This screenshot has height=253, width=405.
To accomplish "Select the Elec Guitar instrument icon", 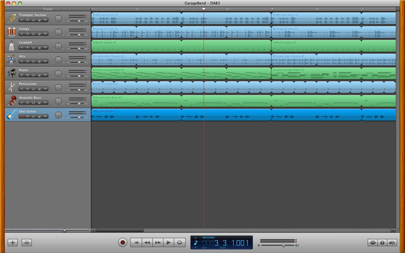I will pos(11,115).
